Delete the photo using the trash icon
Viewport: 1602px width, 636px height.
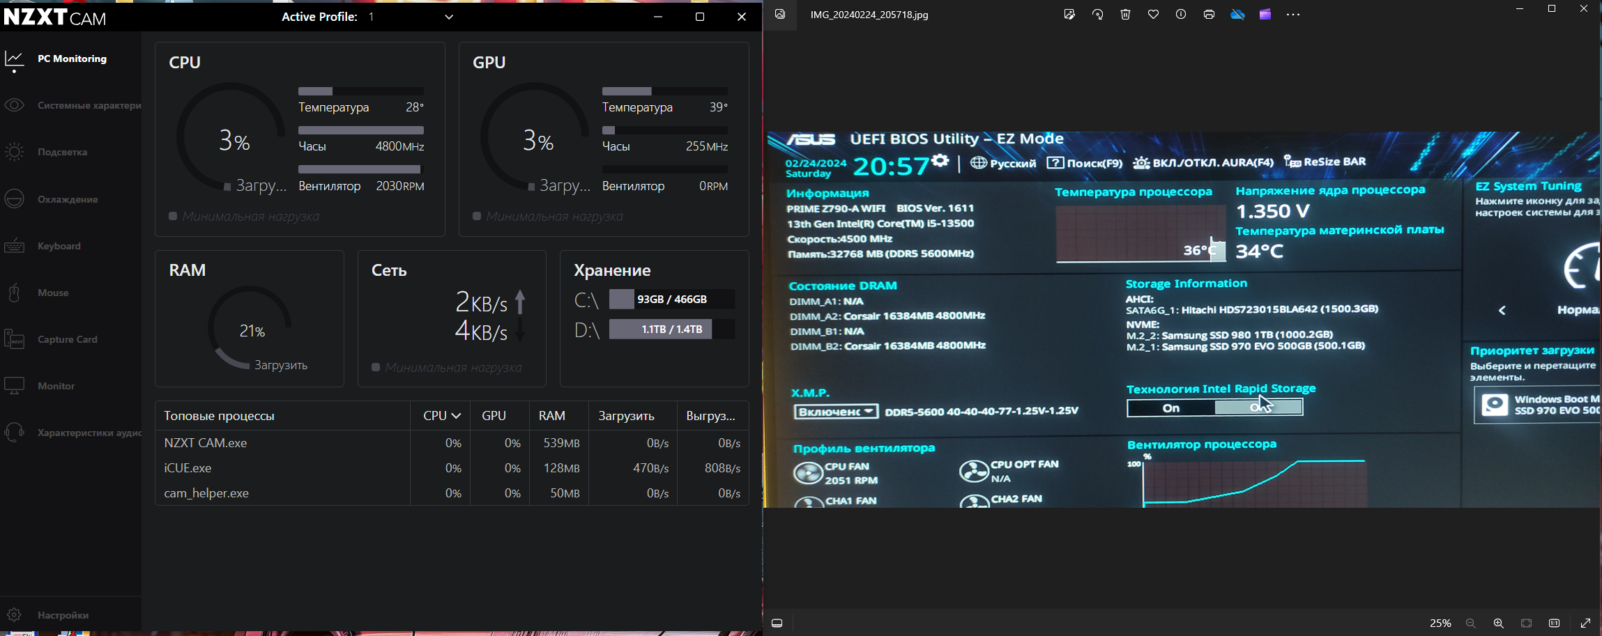tap(1125, 15)
